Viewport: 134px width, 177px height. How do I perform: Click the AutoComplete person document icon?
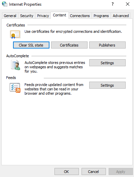[x=16, y=65]
